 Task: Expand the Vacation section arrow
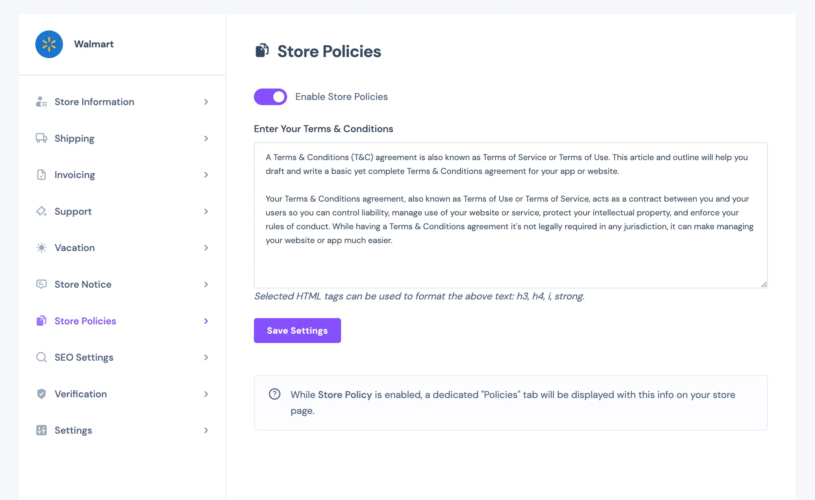pyautogui.click(x=206, y=248)
